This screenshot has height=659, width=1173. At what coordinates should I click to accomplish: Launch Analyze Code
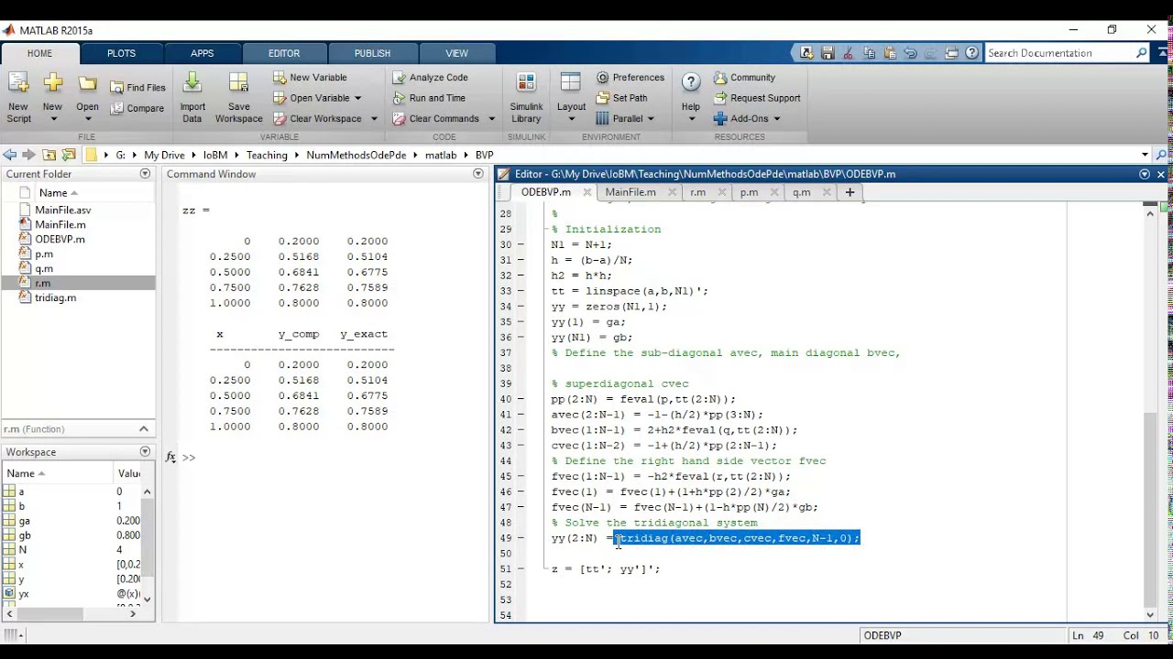(x=430, y=78)
